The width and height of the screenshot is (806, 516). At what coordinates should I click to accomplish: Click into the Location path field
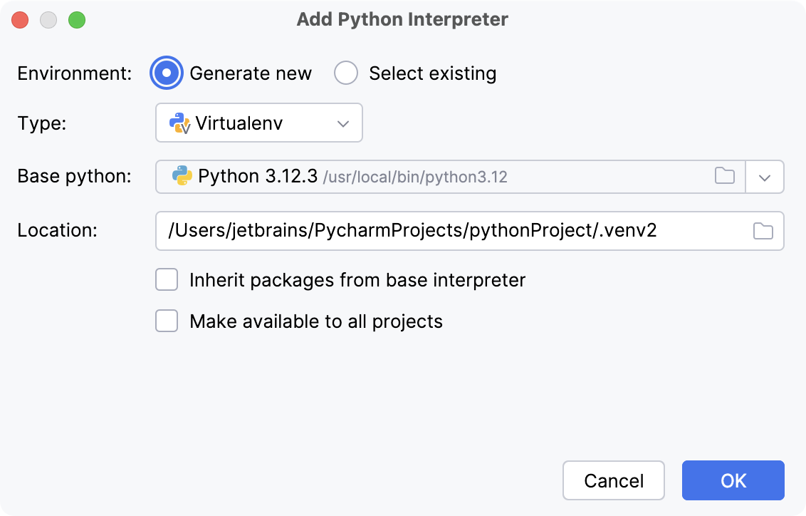[449, 231]
